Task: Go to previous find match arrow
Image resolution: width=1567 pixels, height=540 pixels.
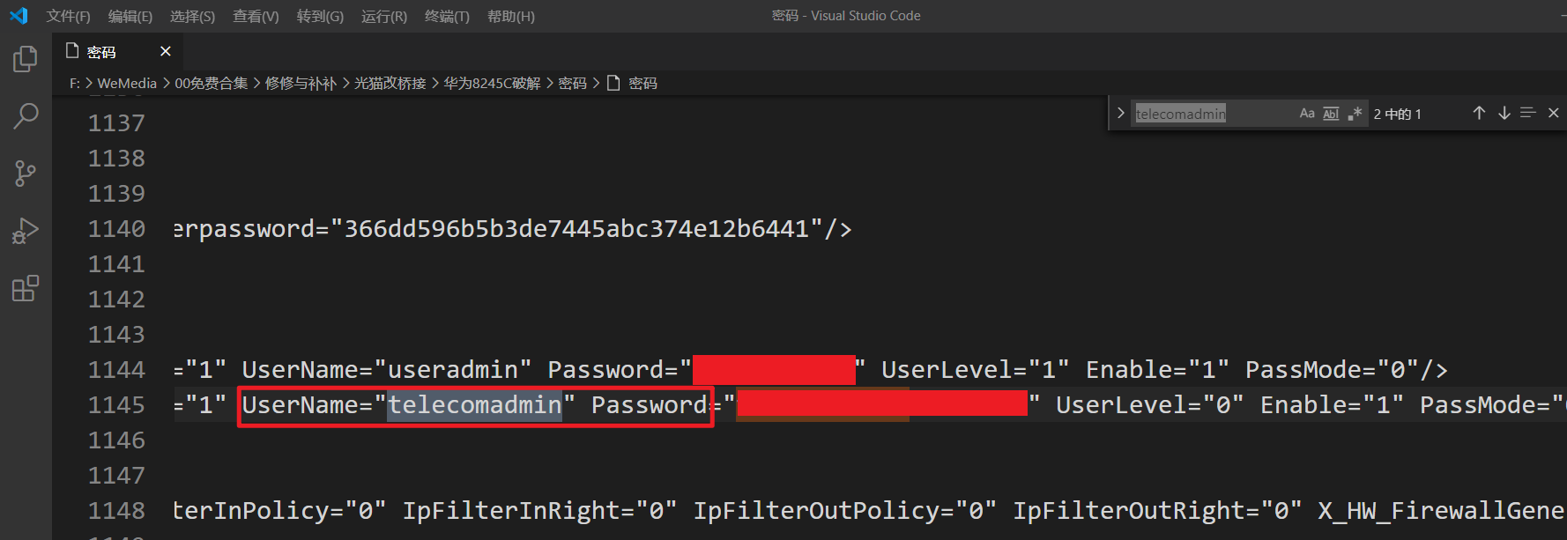Action: pyautogui.click(x=1479, y=113)
